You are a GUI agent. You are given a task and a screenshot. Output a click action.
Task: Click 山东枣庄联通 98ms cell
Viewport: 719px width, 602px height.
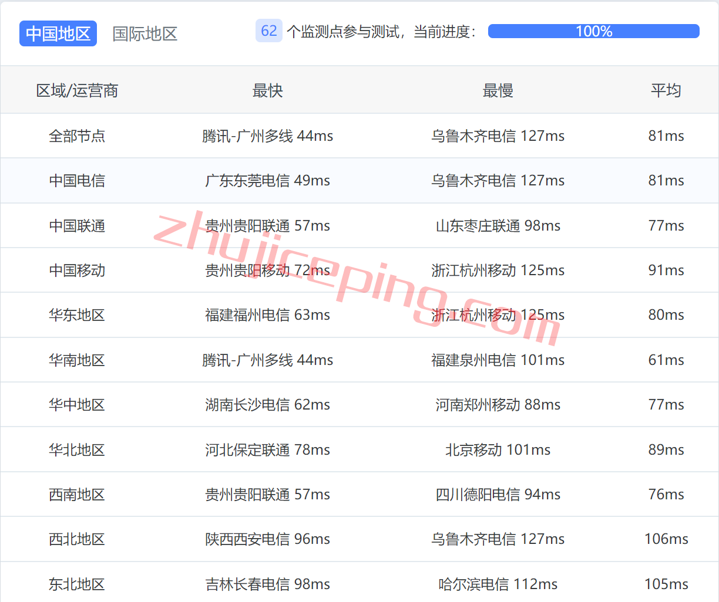pos(498,226)
